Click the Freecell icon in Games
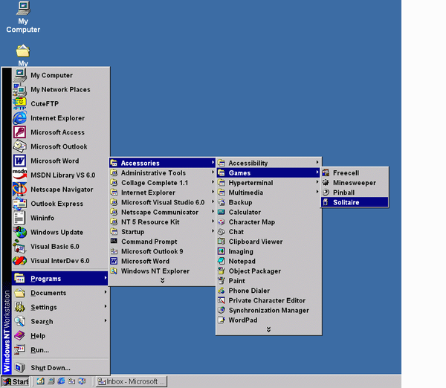The height and width of the screenshot is (388, 446). [x=326, y=173]
